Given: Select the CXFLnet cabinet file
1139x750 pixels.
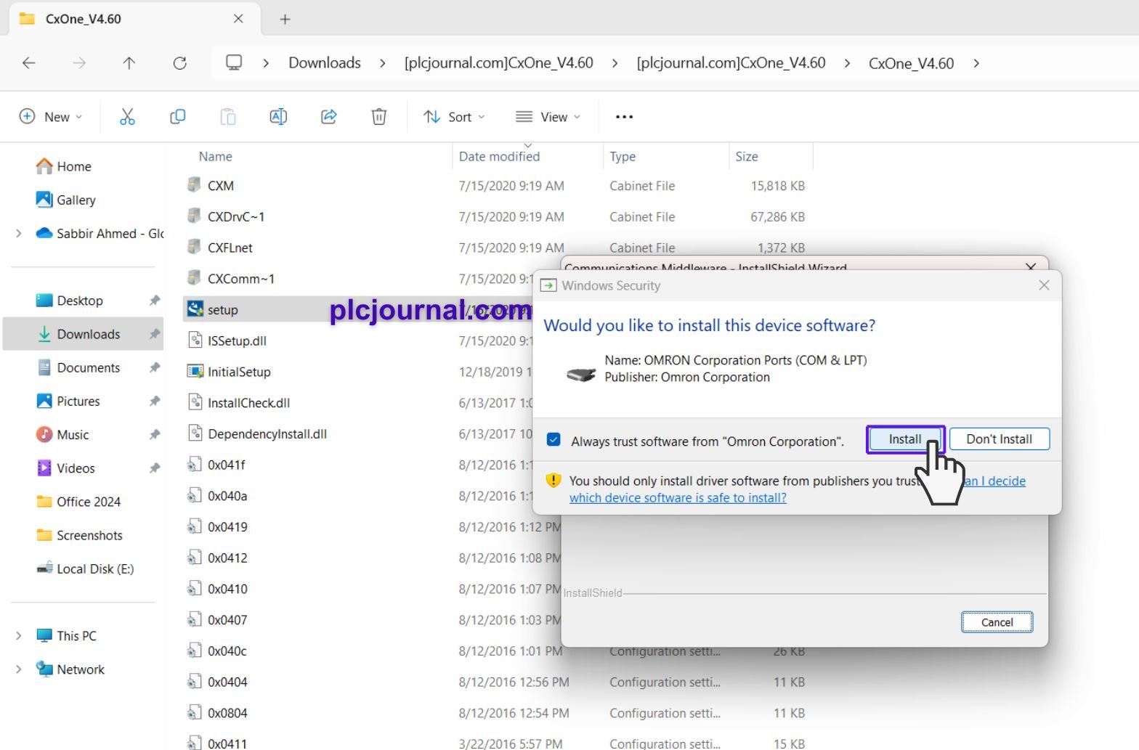Looking at the screenshot, I should (x=230, y=248).
